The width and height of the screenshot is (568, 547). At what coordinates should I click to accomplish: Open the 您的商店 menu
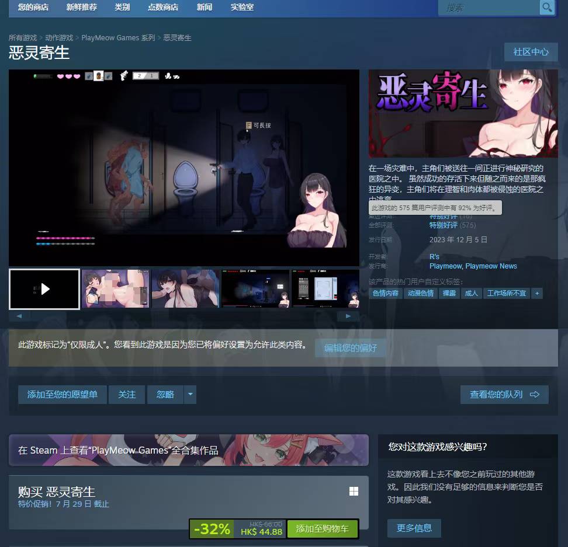click(33, 7)
